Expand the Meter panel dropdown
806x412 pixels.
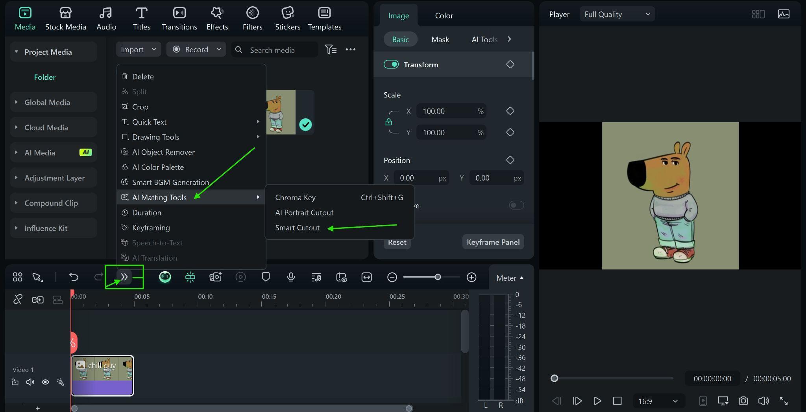point(510,278)
